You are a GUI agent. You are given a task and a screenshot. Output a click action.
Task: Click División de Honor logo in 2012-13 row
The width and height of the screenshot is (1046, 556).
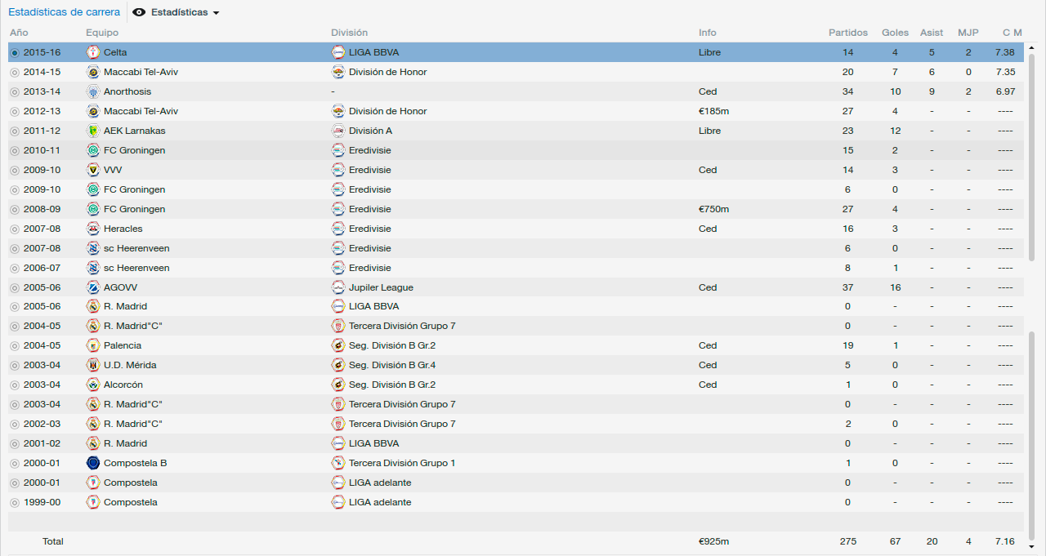(338, 111)
